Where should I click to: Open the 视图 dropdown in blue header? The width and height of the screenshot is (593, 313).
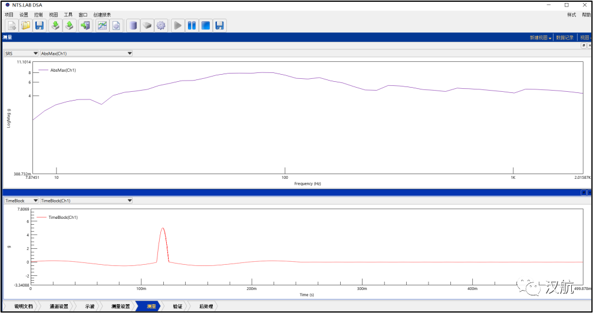586,38
